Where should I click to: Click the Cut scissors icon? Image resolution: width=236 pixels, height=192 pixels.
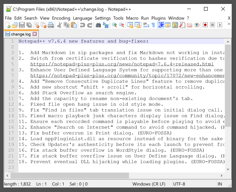59,25
